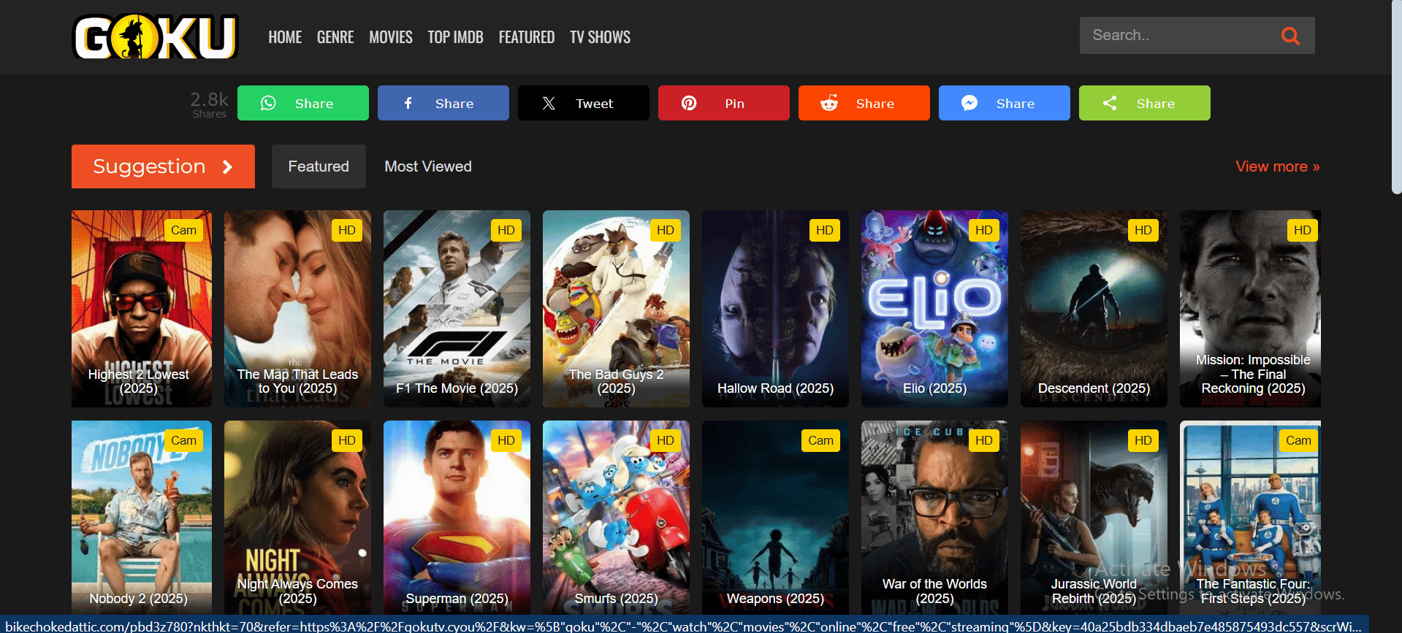The width and height of the screenshot is (1402, 633).
Task: Open the TOP IMDB menu item
Action: pos(455,37)
